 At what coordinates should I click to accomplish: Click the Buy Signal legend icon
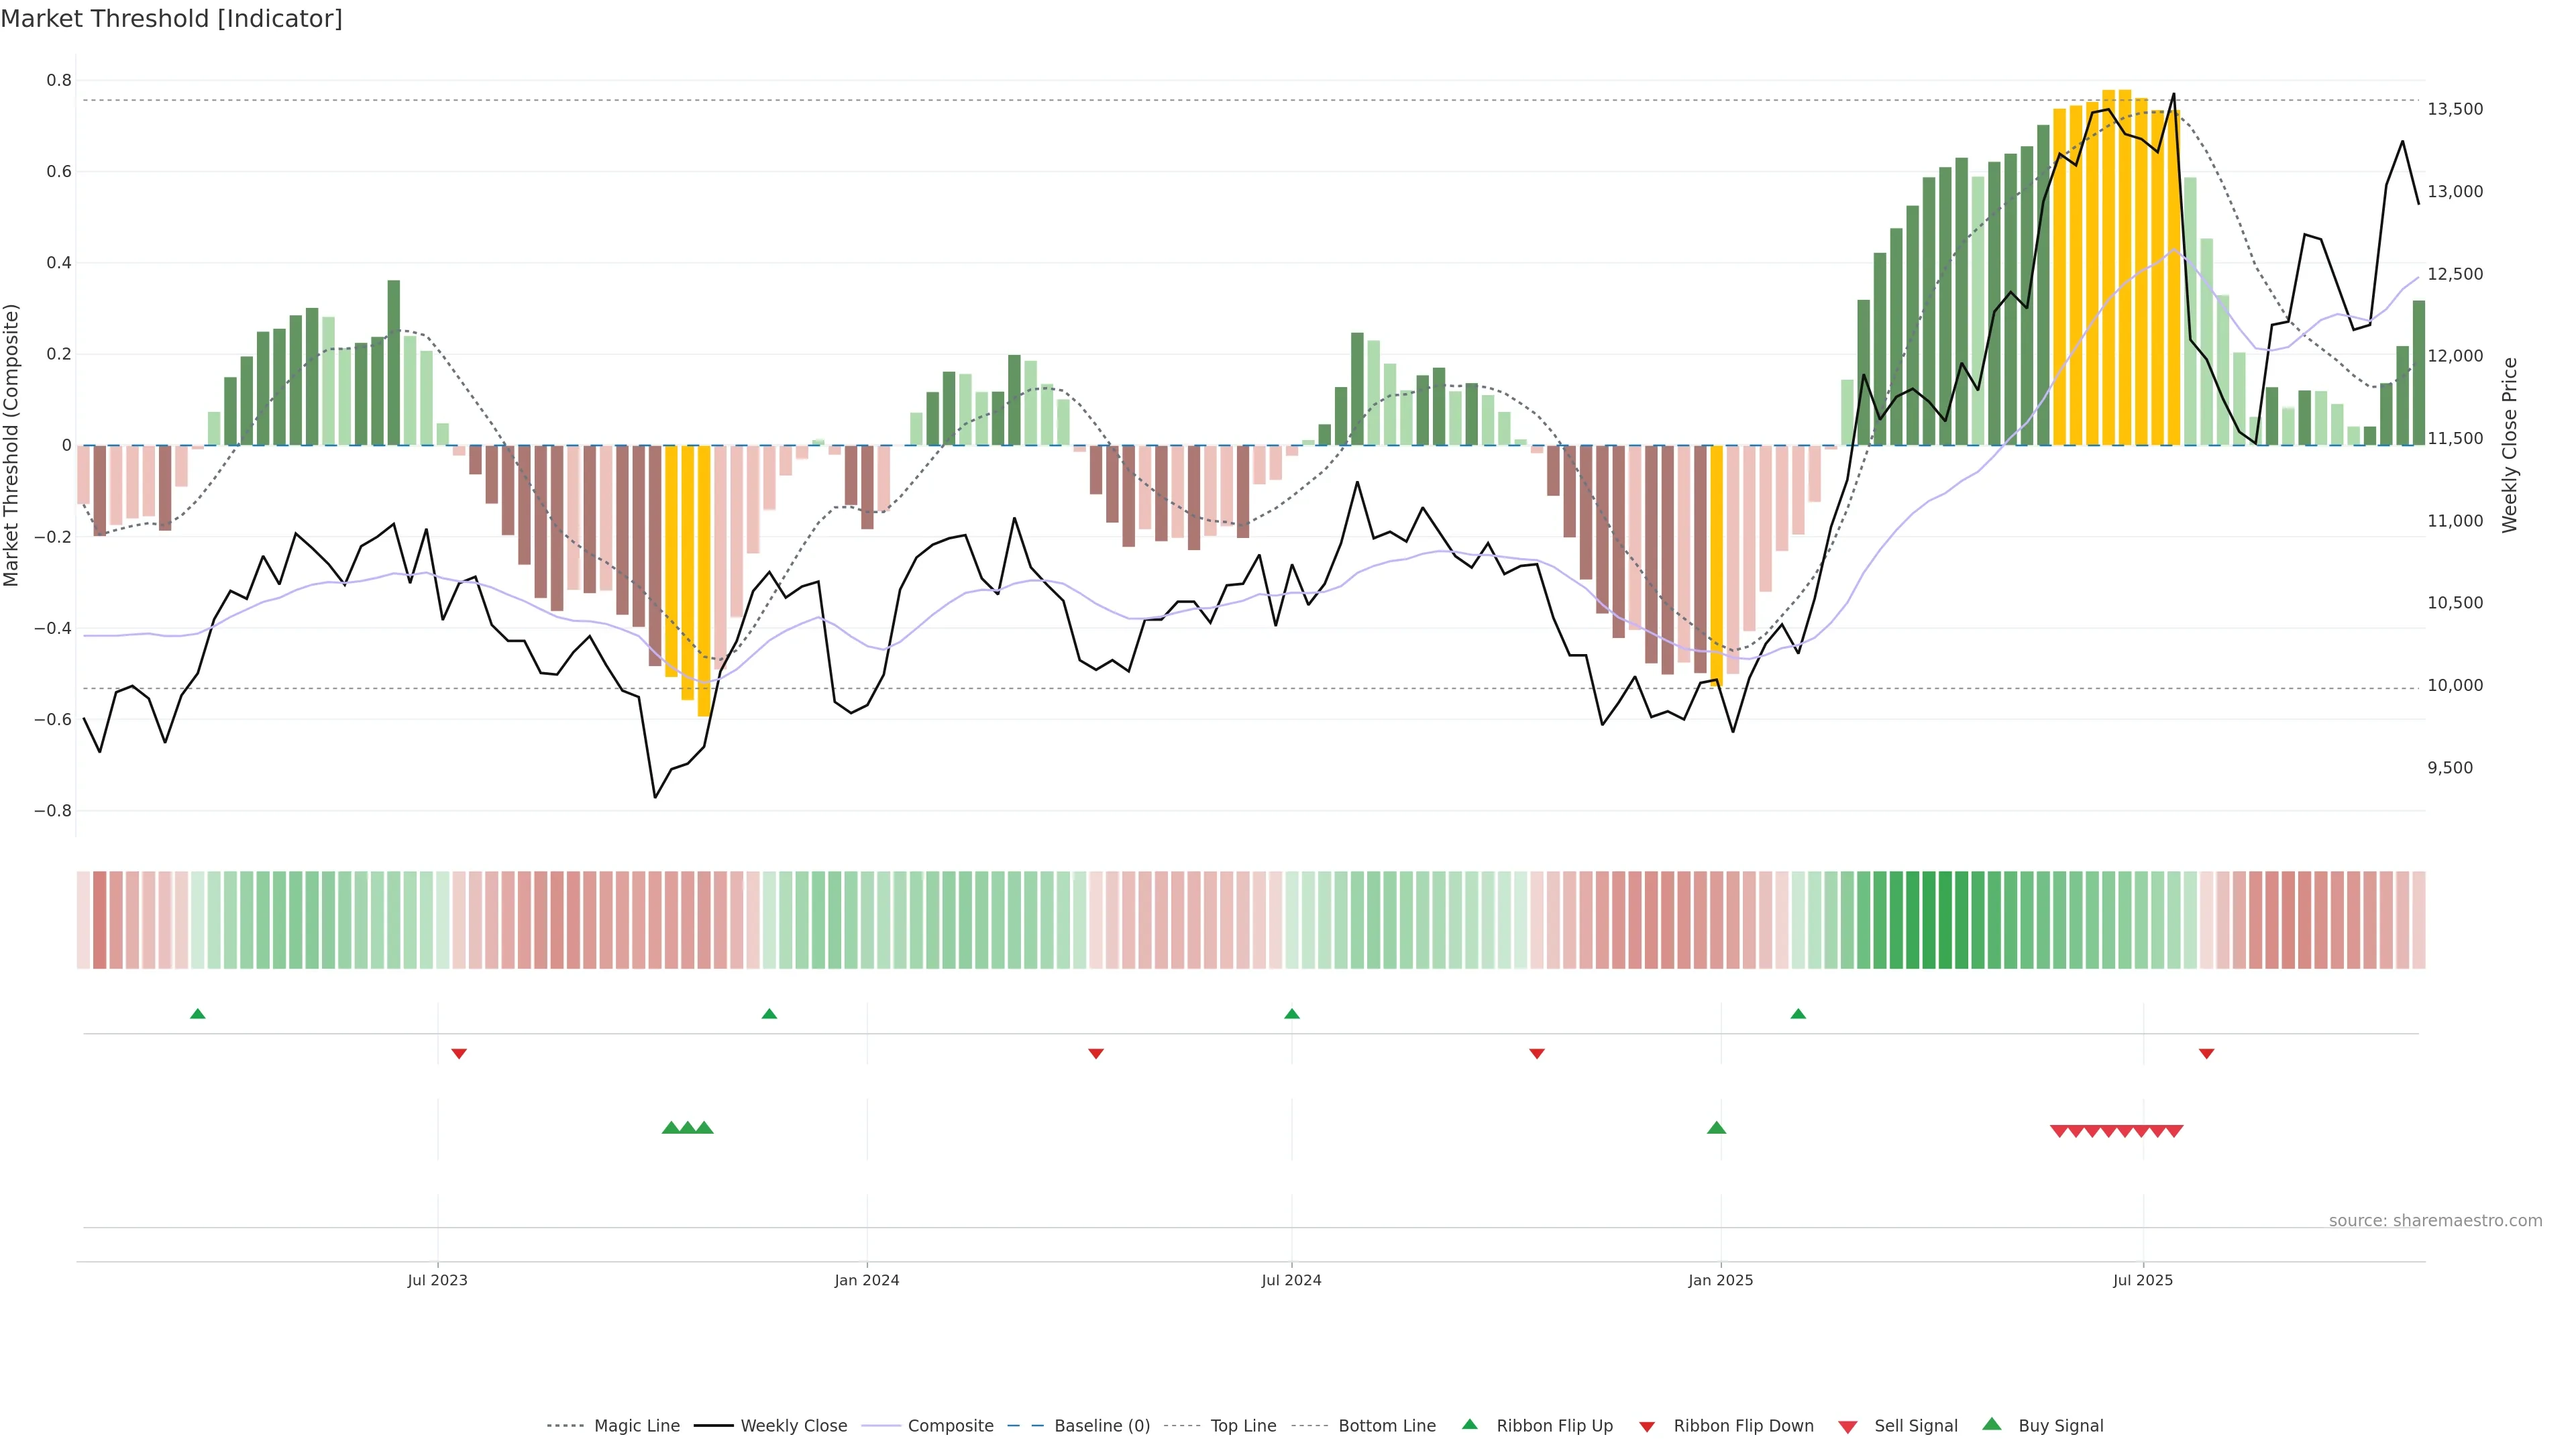click(1991, 1424)
